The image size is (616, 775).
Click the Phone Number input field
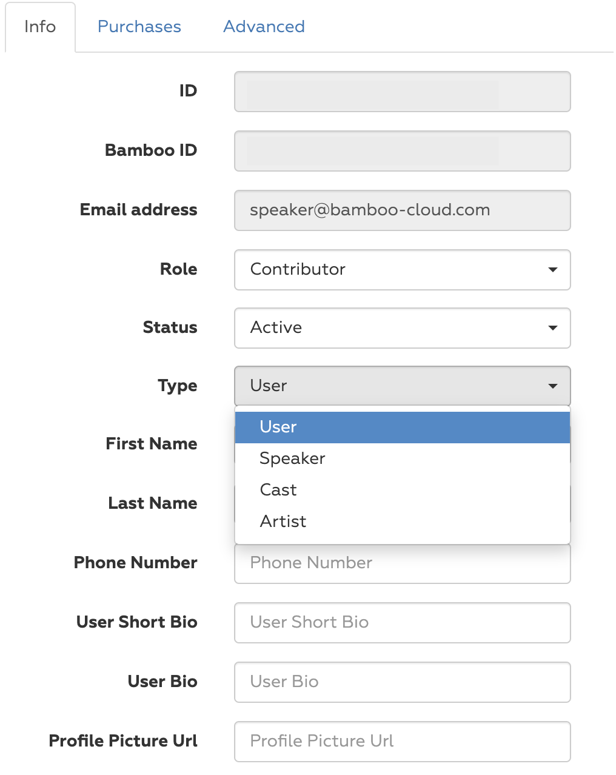tap(403, 563)
